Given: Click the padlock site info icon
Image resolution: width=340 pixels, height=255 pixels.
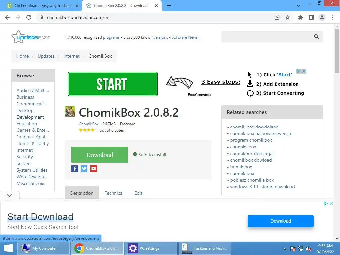Looking at the screenshot, I should [42, 17].
